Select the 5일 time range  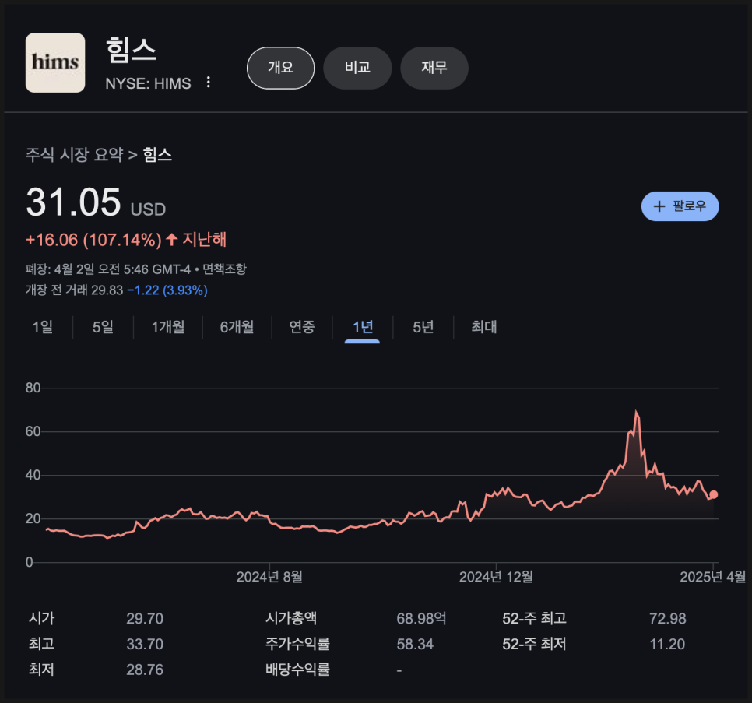(x=103, y=327)
